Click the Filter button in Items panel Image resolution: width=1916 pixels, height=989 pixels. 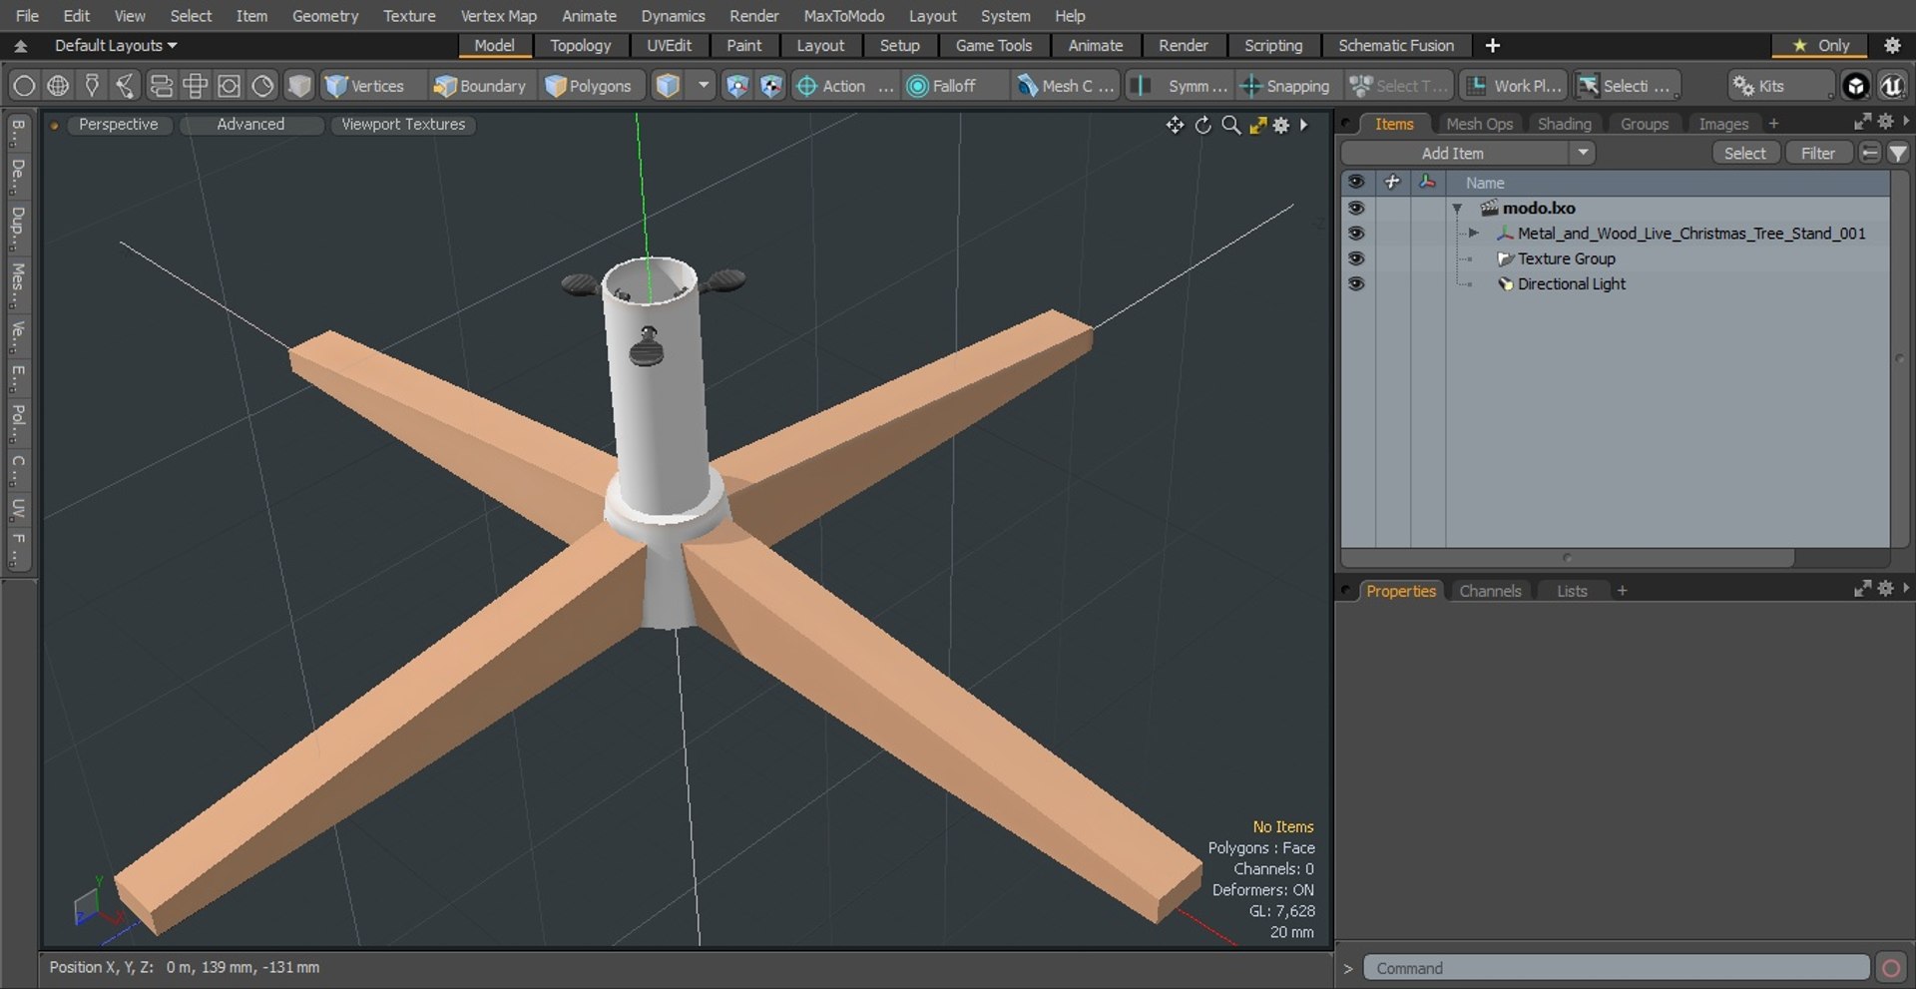point(1817,153)
